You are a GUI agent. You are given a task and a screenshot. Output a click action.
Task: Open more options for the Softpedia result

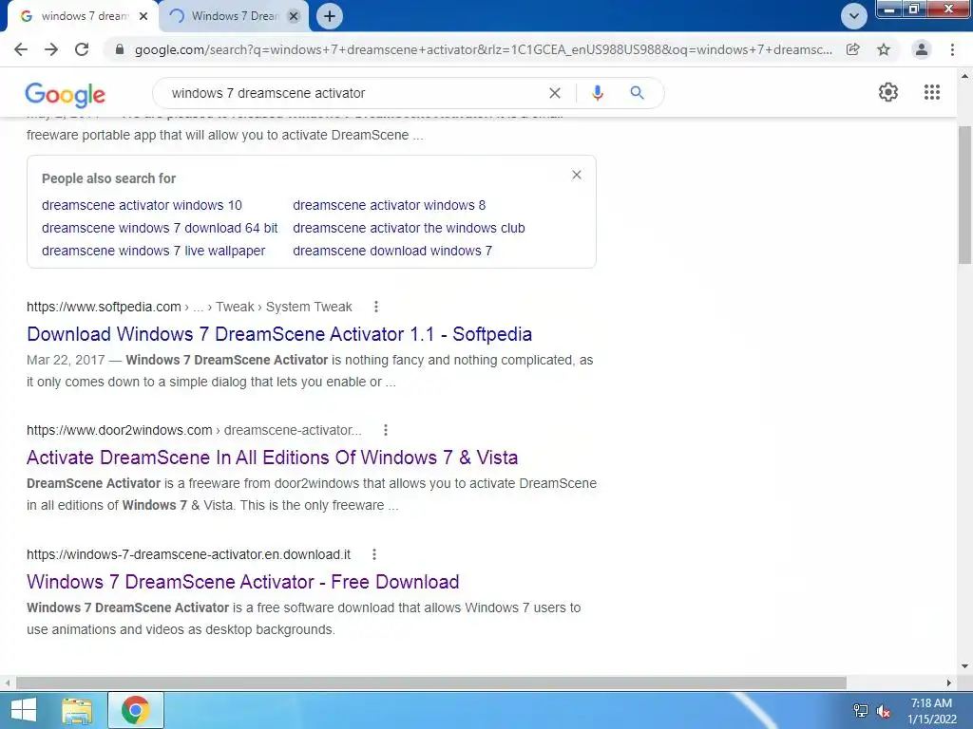pyautogui.click(x=376, y=307)
